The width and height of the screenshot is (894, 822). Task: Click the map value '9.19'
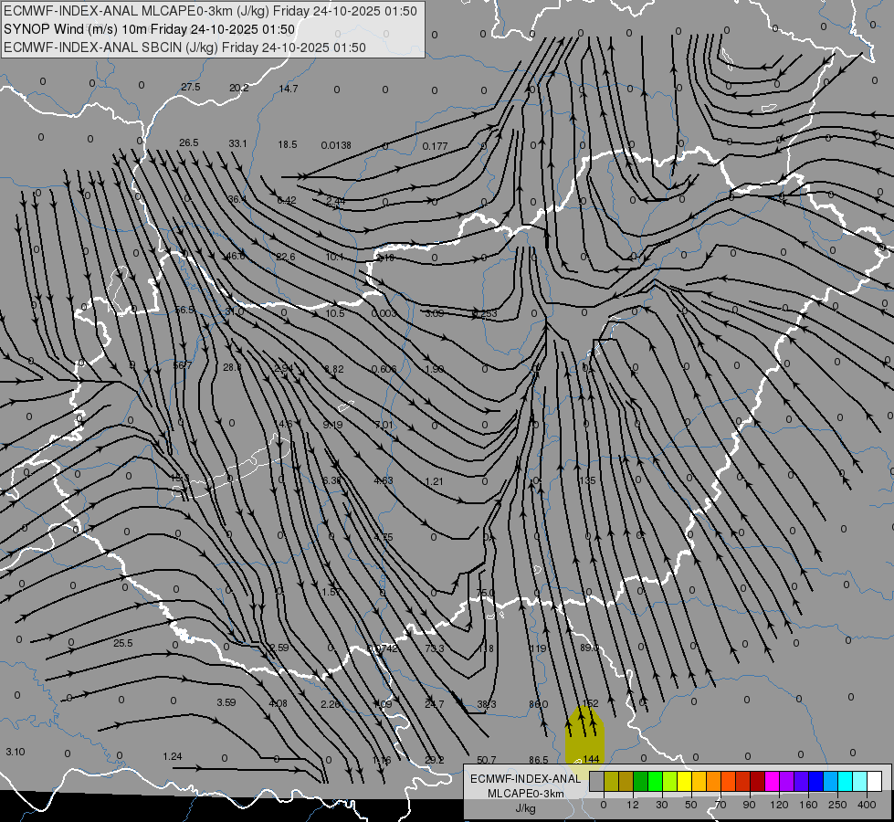(332, 425)
